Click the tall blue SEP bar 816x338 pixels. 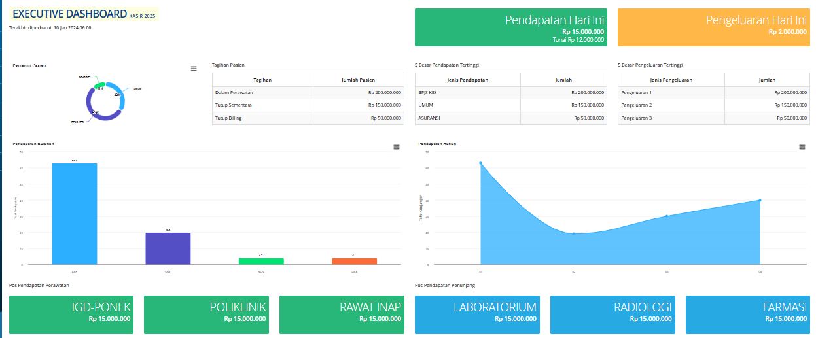pos(75,214)
